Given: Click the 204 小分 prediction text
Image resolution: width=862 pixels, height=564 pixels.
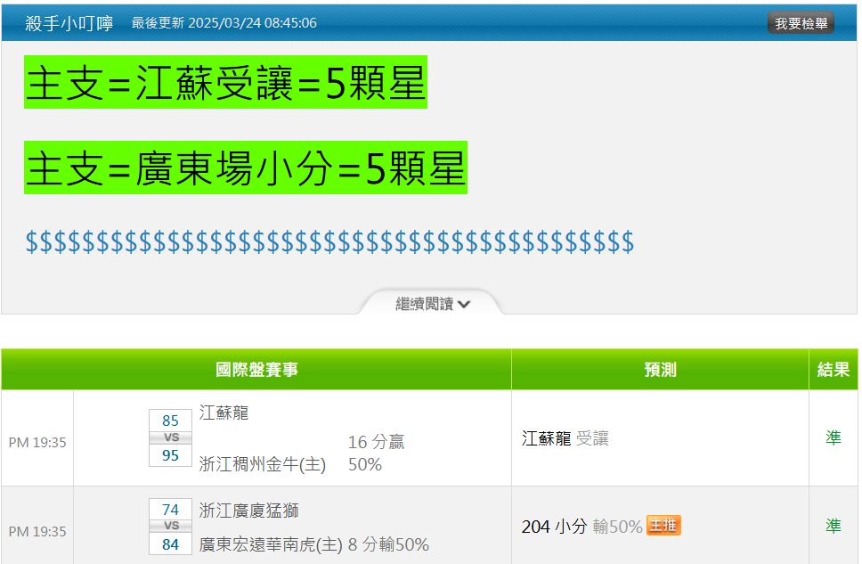Looking at the screenshot, I should click(x=554, y=527).
